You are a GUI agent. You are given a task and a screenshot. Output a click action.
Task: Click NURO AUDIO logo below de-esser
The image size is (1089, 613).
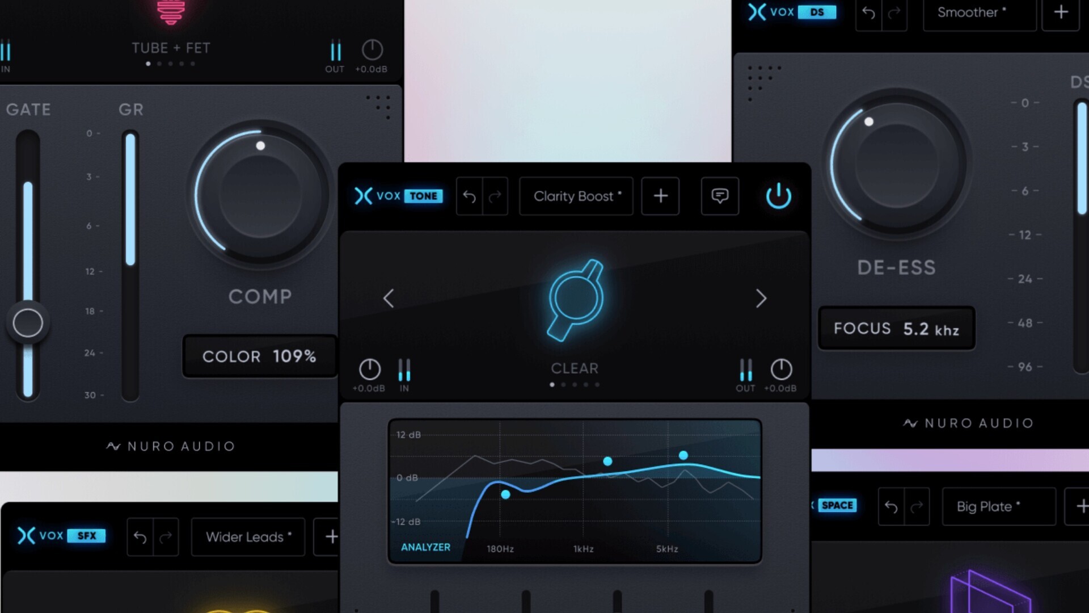[x=969, y=423]
